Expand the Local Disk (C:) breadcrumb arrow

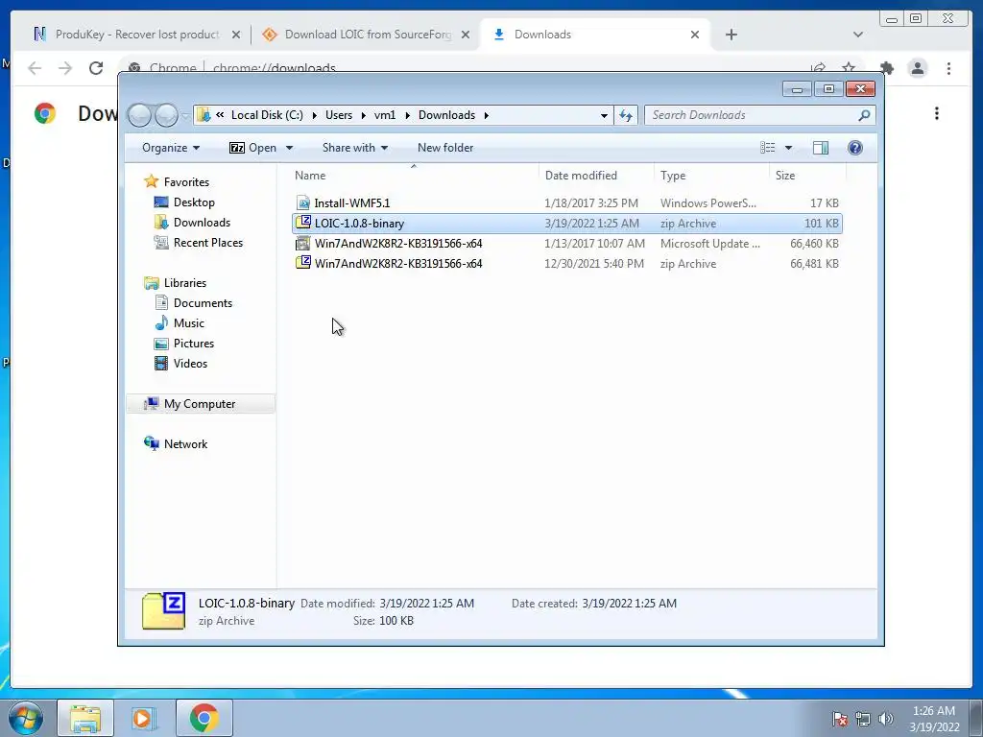point(315,115)
